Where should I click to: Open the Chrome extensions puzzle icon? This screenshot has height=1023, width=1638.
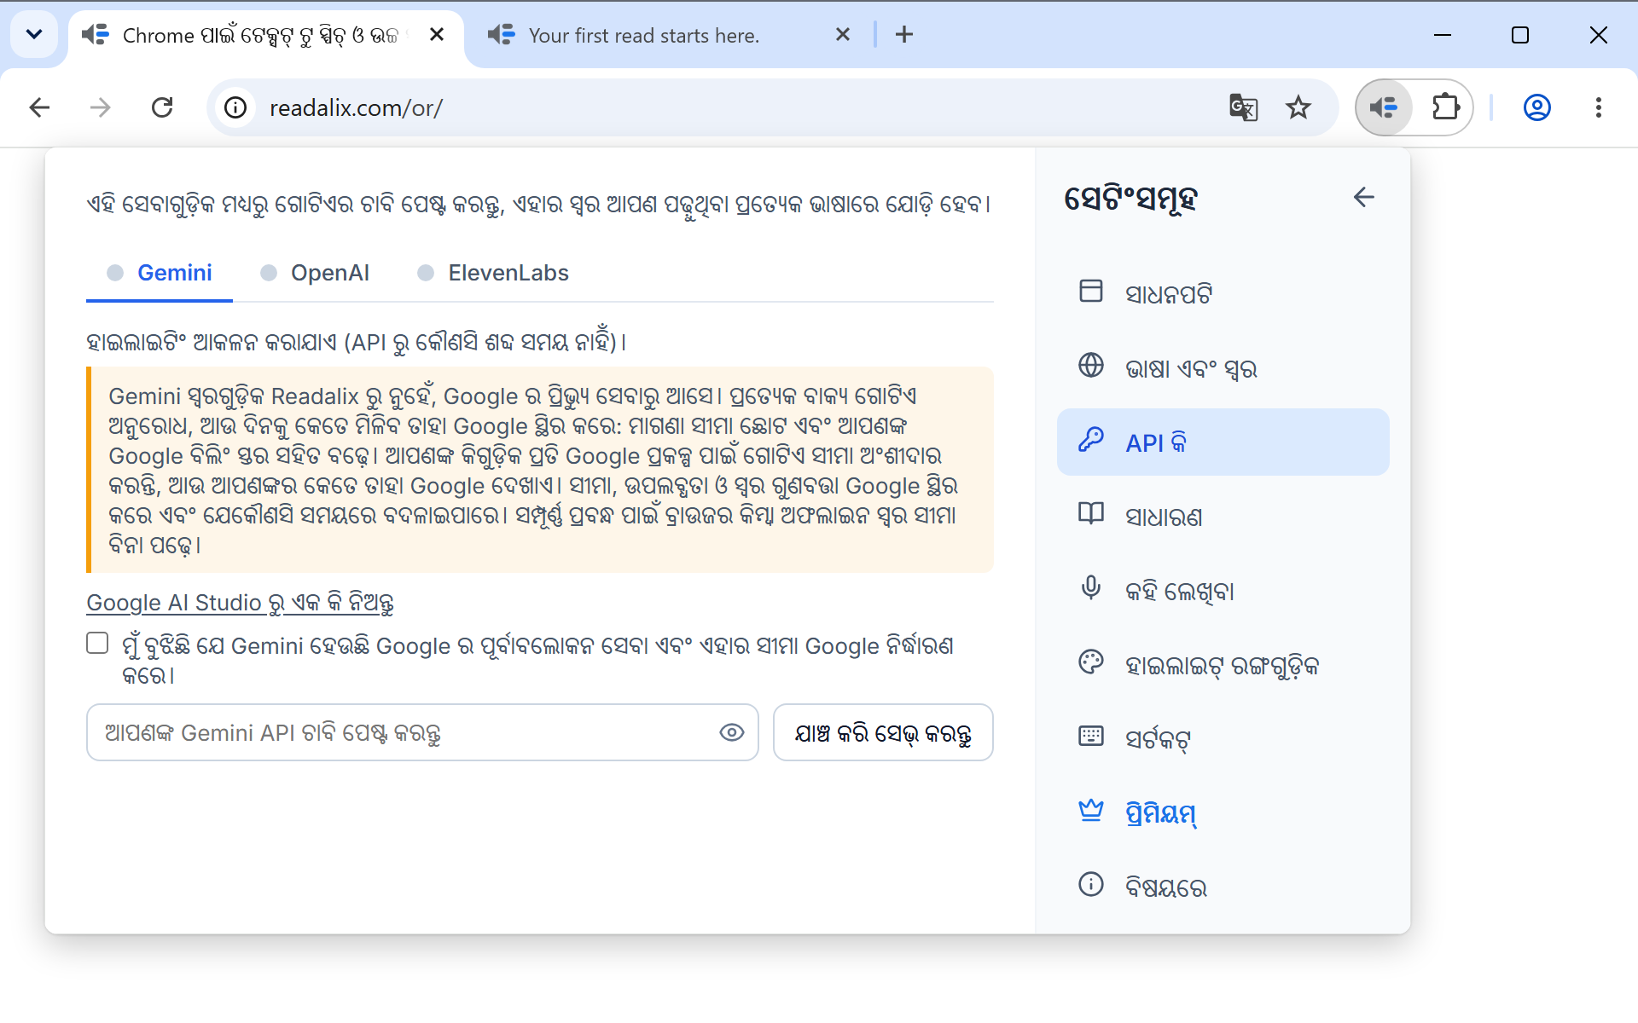1446,107
